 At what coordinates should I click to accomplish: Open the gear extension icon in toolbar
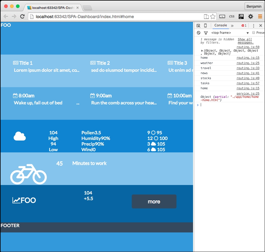pyautogui.click(x=250, y=17)
